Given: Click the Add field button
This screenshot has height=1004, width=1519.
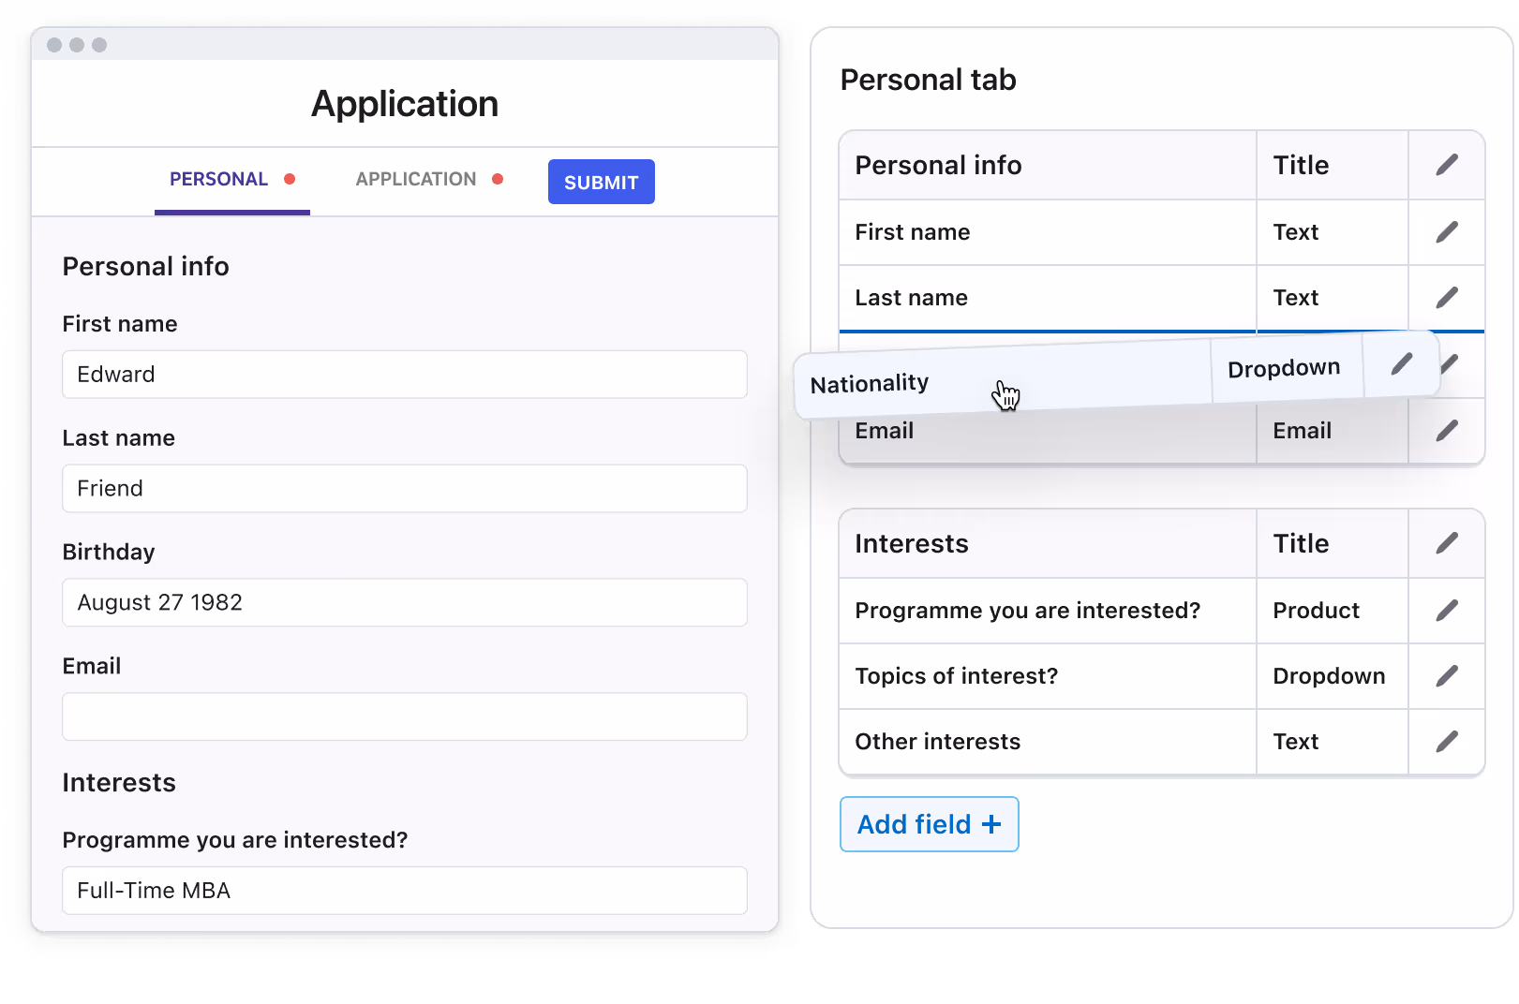Looking at the screenshot, I should coord(929,824).
